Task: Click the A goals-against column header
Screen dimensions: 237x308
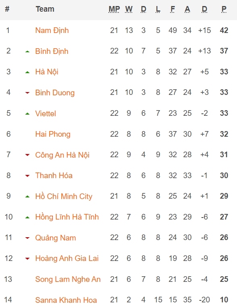Action: click(187, 9)
